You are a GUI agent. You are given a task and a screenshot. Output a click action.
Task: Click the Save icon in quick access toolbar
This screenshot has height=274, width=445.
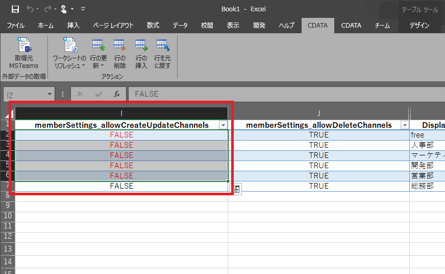[x=15, y=9]
